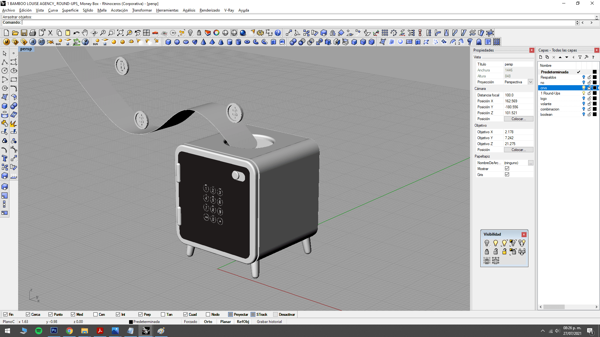Toggle visibility bulb of logo layer
This screenshot has height=337, width=600.
coord(583,99)
